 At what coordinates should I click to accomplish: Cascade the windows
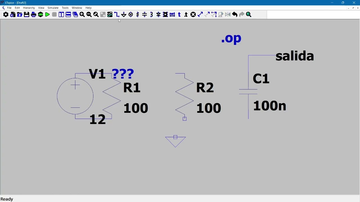pyautogui.click(x=75, y=15)
